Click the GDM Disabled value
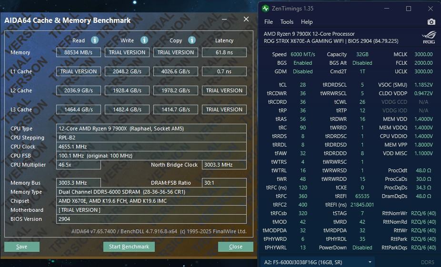Image resolution: width=441 pixels, height=267 pixels. 302,71
